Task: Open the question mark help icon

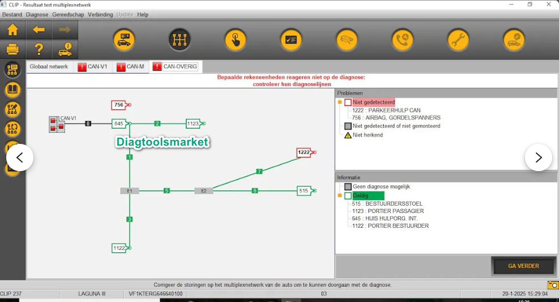Action: tap(39, 49)
